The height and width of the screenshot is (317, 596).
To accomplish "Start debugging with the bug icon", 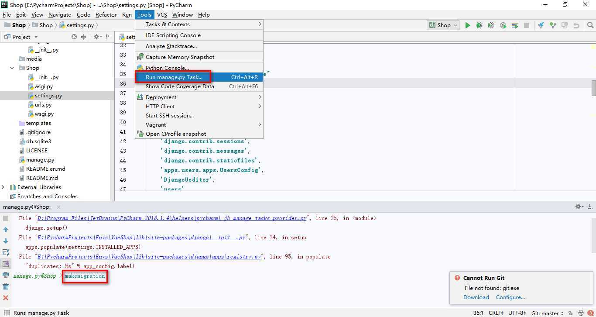I will pyautogui.click(x=479, y=25).
